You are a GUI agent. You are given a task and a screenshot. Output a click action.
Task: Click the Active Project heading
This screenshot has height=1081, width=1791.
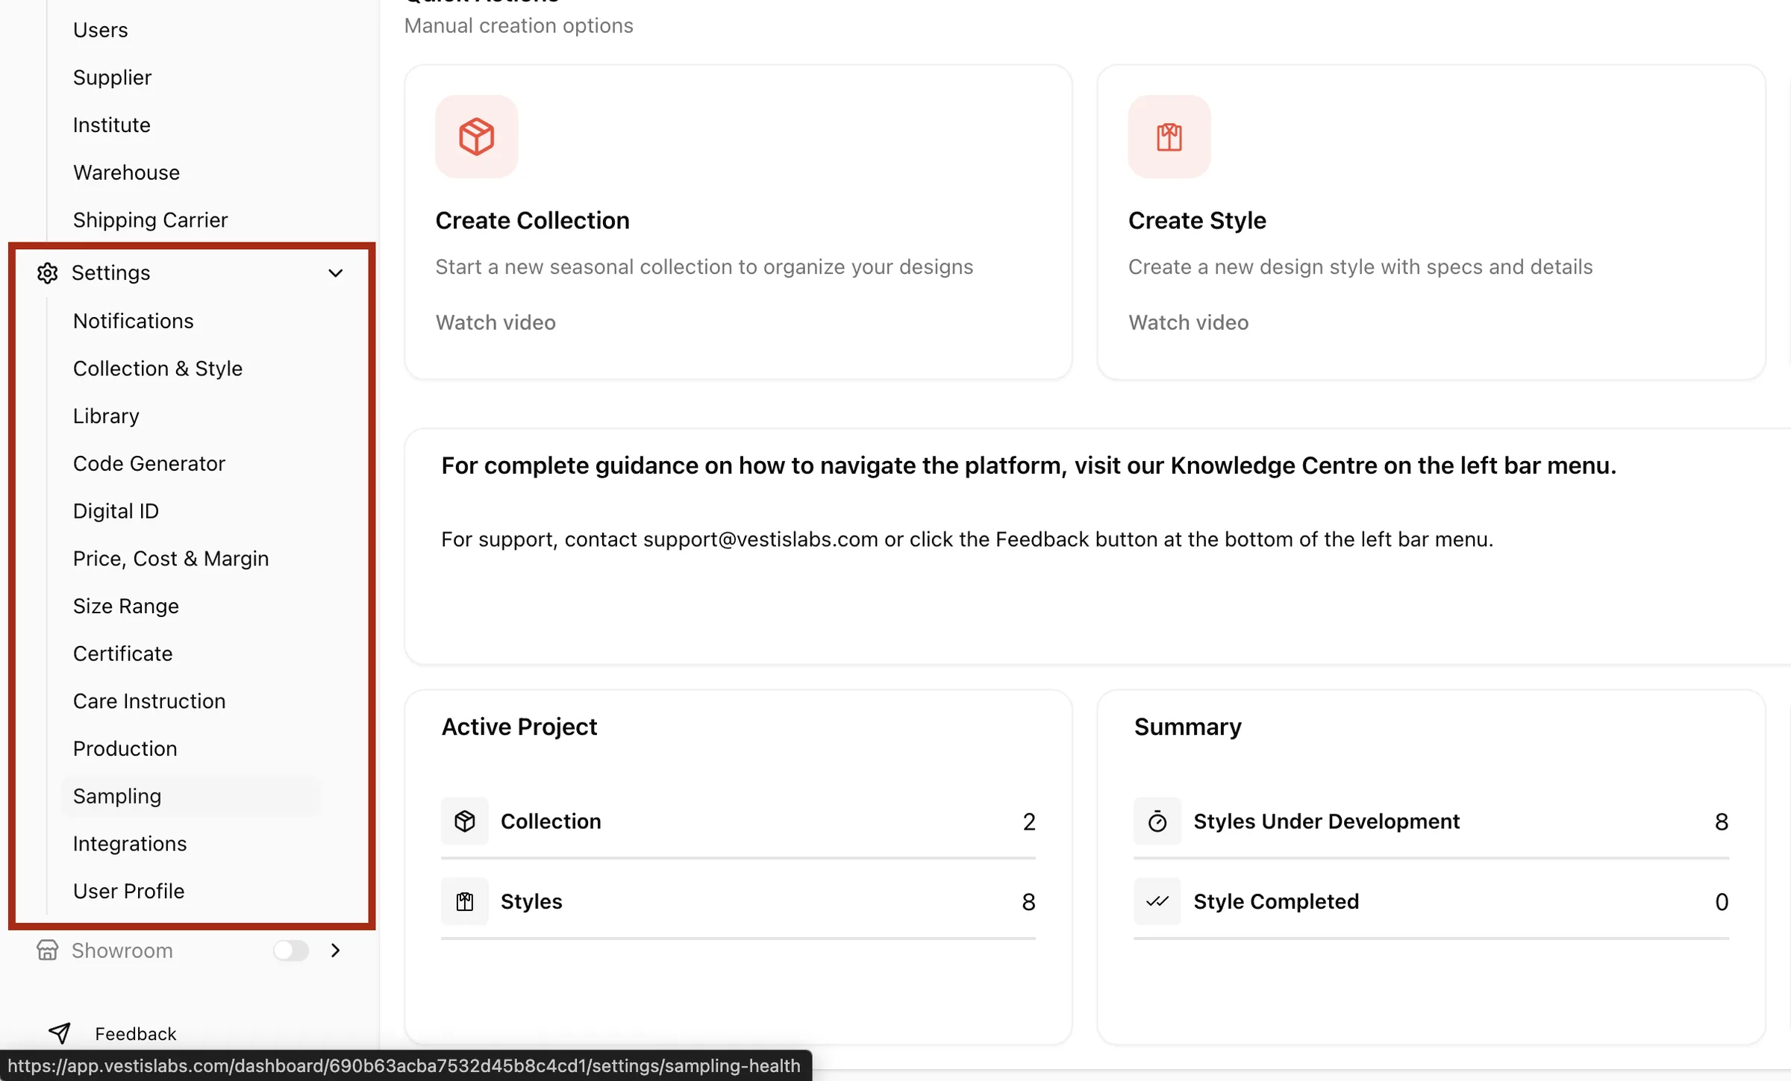point(519,727)
